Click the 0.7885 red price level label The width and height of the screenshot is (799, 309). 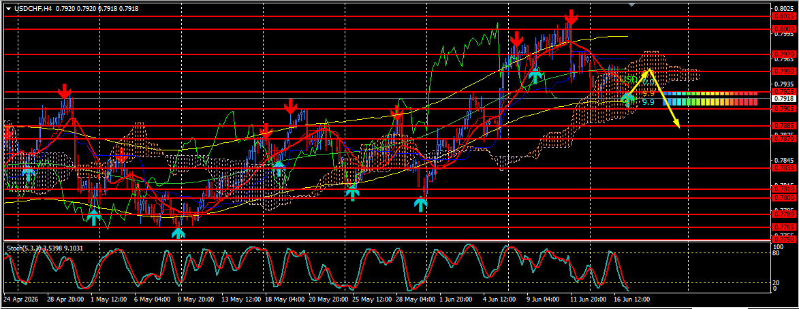tap(784, 126)
